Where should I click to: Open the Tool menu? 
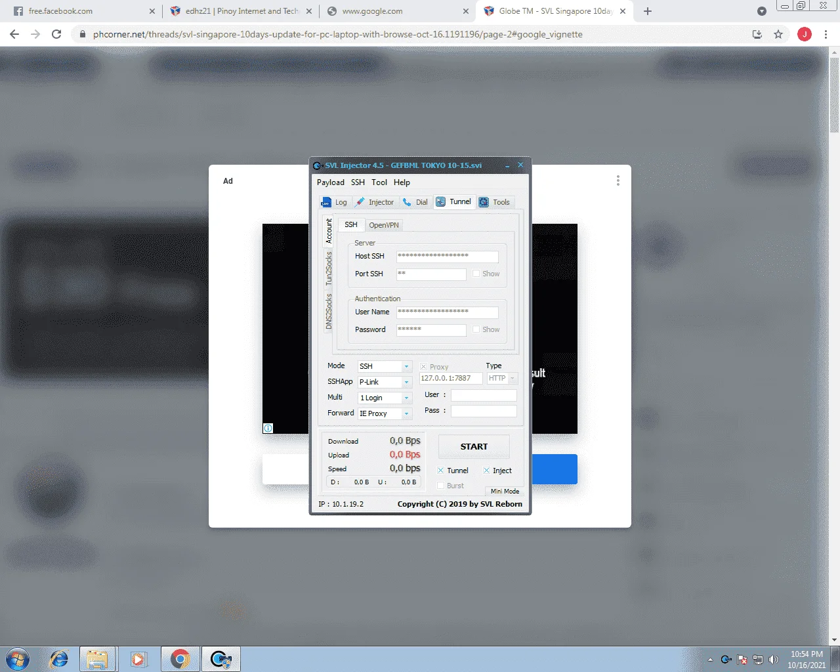tap(379, 182)
